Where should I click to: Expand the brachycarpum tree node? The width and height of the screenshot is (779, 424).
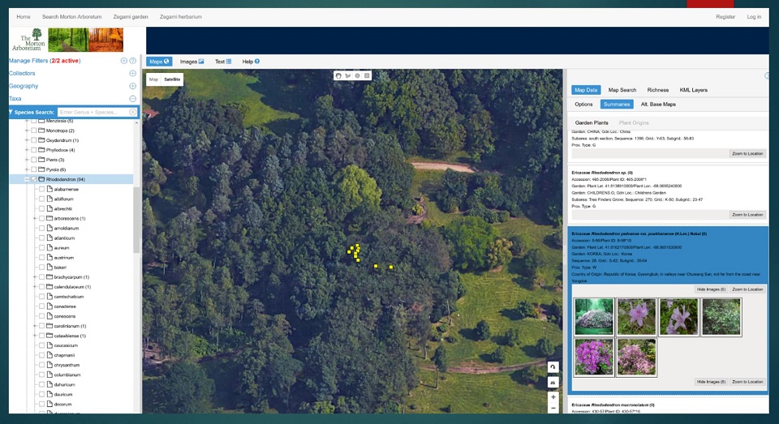[x=35, y=277]
